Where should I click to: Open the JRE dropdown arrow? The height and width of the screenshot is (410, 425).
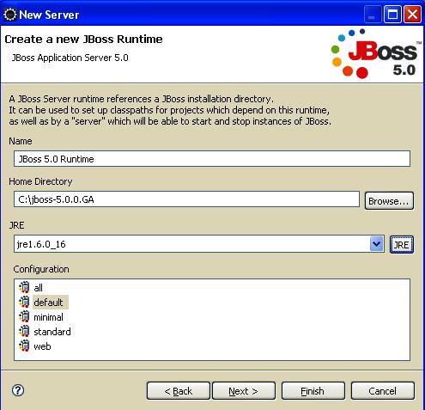coord(376,244)
